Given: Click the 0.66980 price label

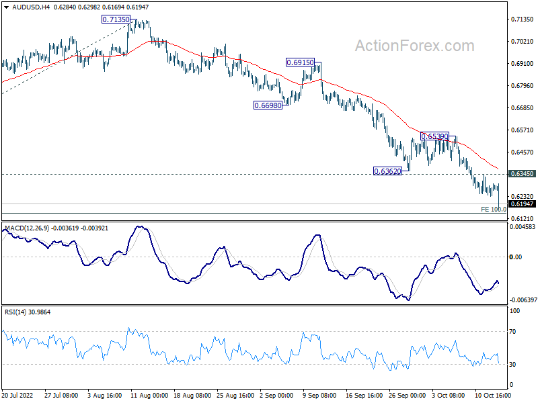Looking at the screenshot, I should [268, 105].
